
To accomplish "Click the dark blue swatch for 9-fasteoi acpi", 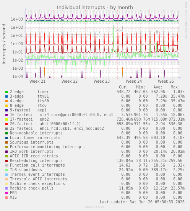I will point(6,110).
